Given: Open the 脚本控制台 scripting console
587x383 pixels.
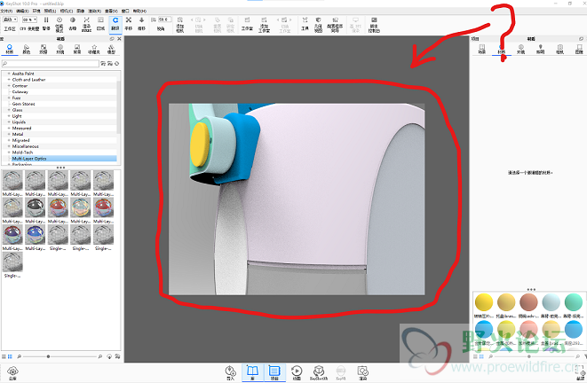Looking at the screenshot, I should (x=374, y=24).
